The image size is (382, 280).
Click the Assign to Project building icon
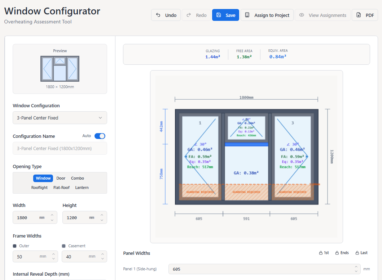pyautogui.click(x=247, y=15)
